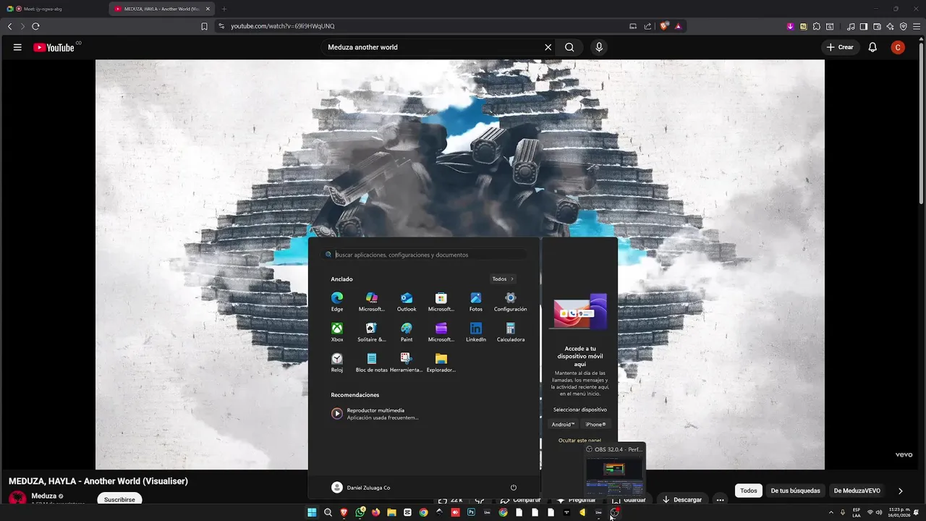This screenshot has height=521, width=926.
Task: Open the Calculadora app
Action: pyautogui.click(x=511, y=332)
